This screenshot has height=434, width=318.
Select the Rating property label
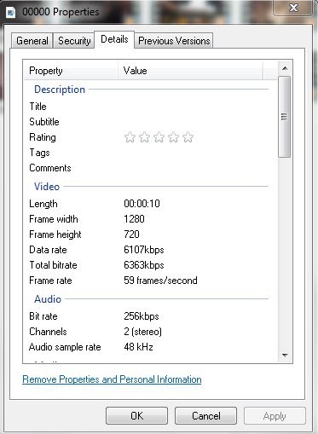click(43, 137)
